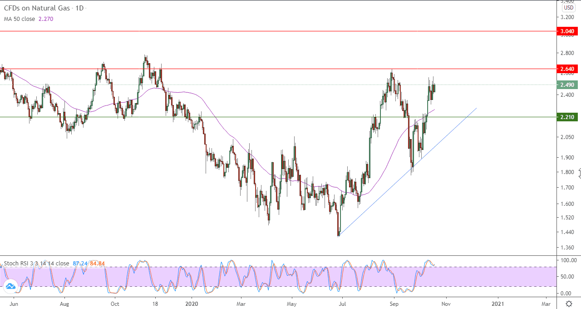Click the MA value 2.270
581x309 pixels.
(x=46, y=19)
